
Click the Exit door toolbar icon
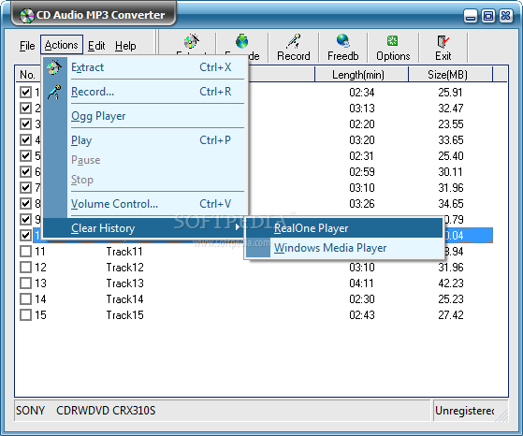(443, 41)
